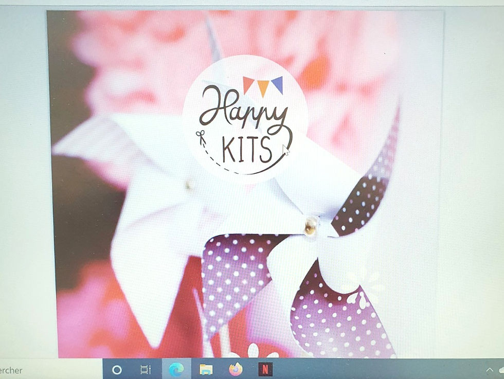
Task: Switch to Microsoft Edge in taskbar
Action: (x=176, y=369)
